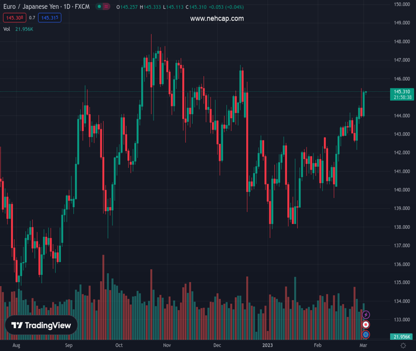This screenshot has width=416, height=351.
Task: Click the current price label 145.310
Action: coord(402,91)
